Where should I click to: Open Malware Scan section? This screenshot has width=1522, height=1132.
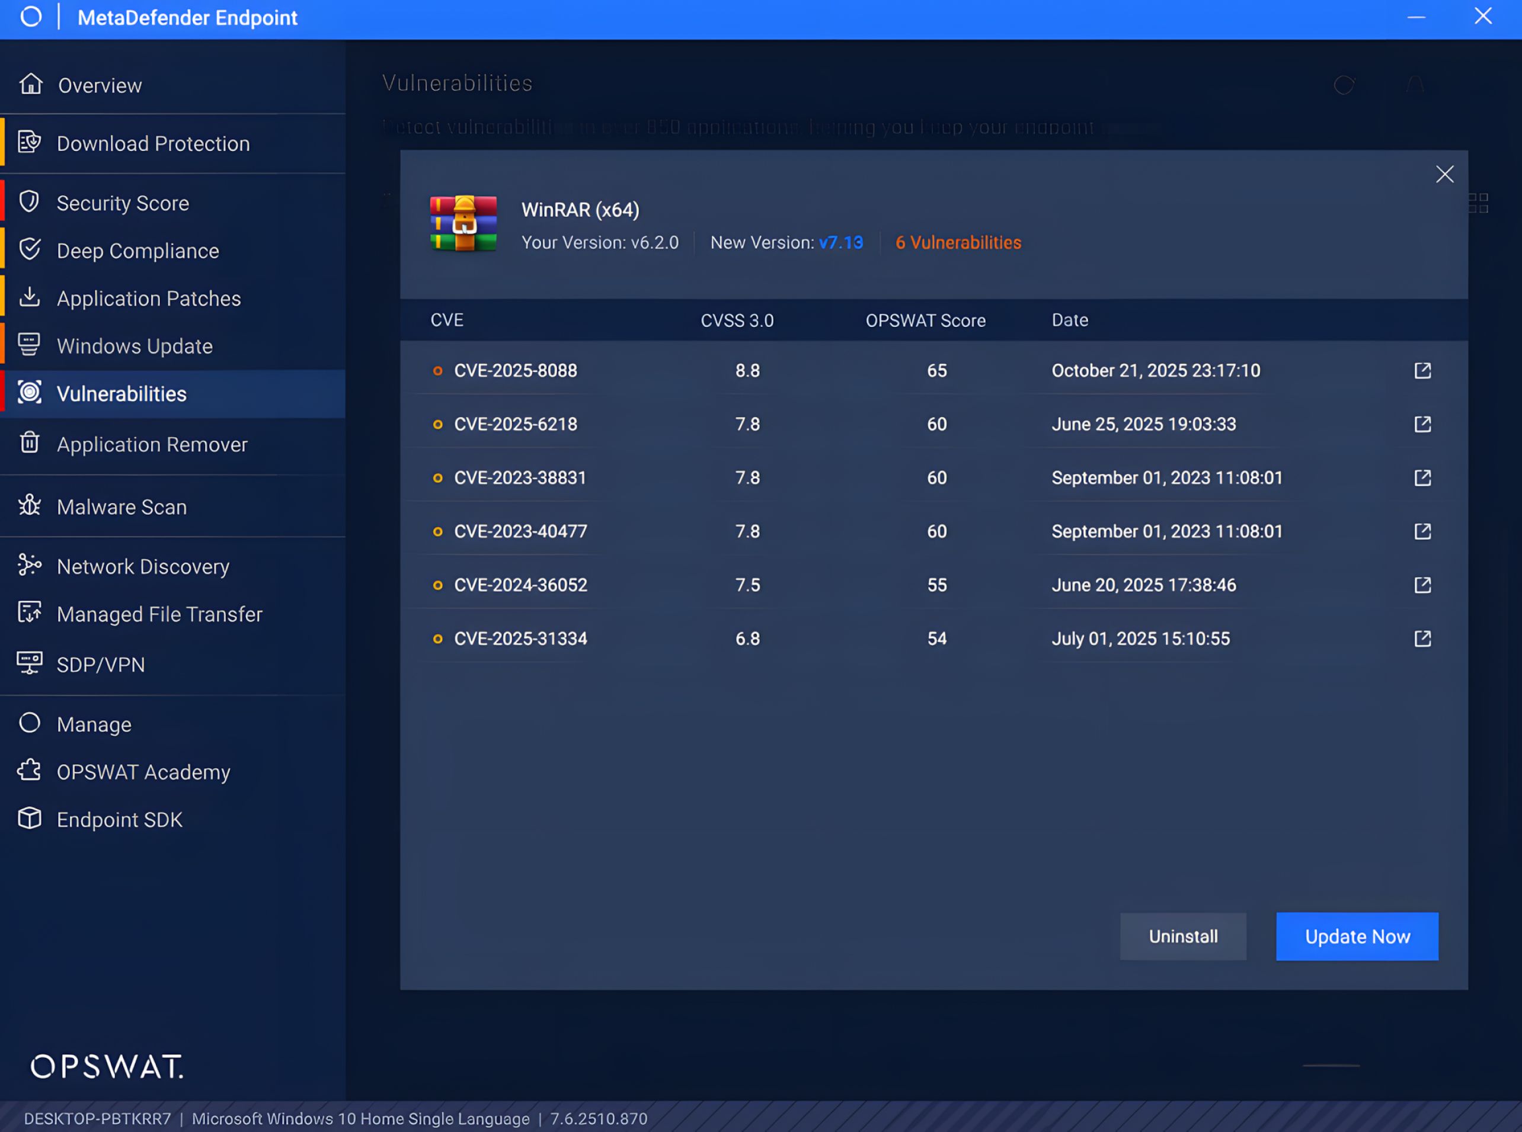point(121,507)
